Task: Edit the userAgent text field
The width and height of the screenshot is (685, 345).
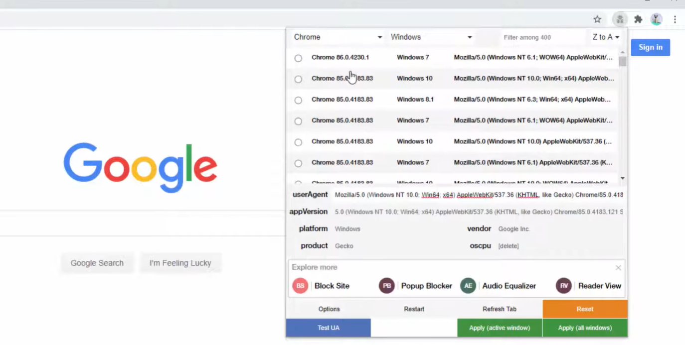Action: (x=479, y=195)
